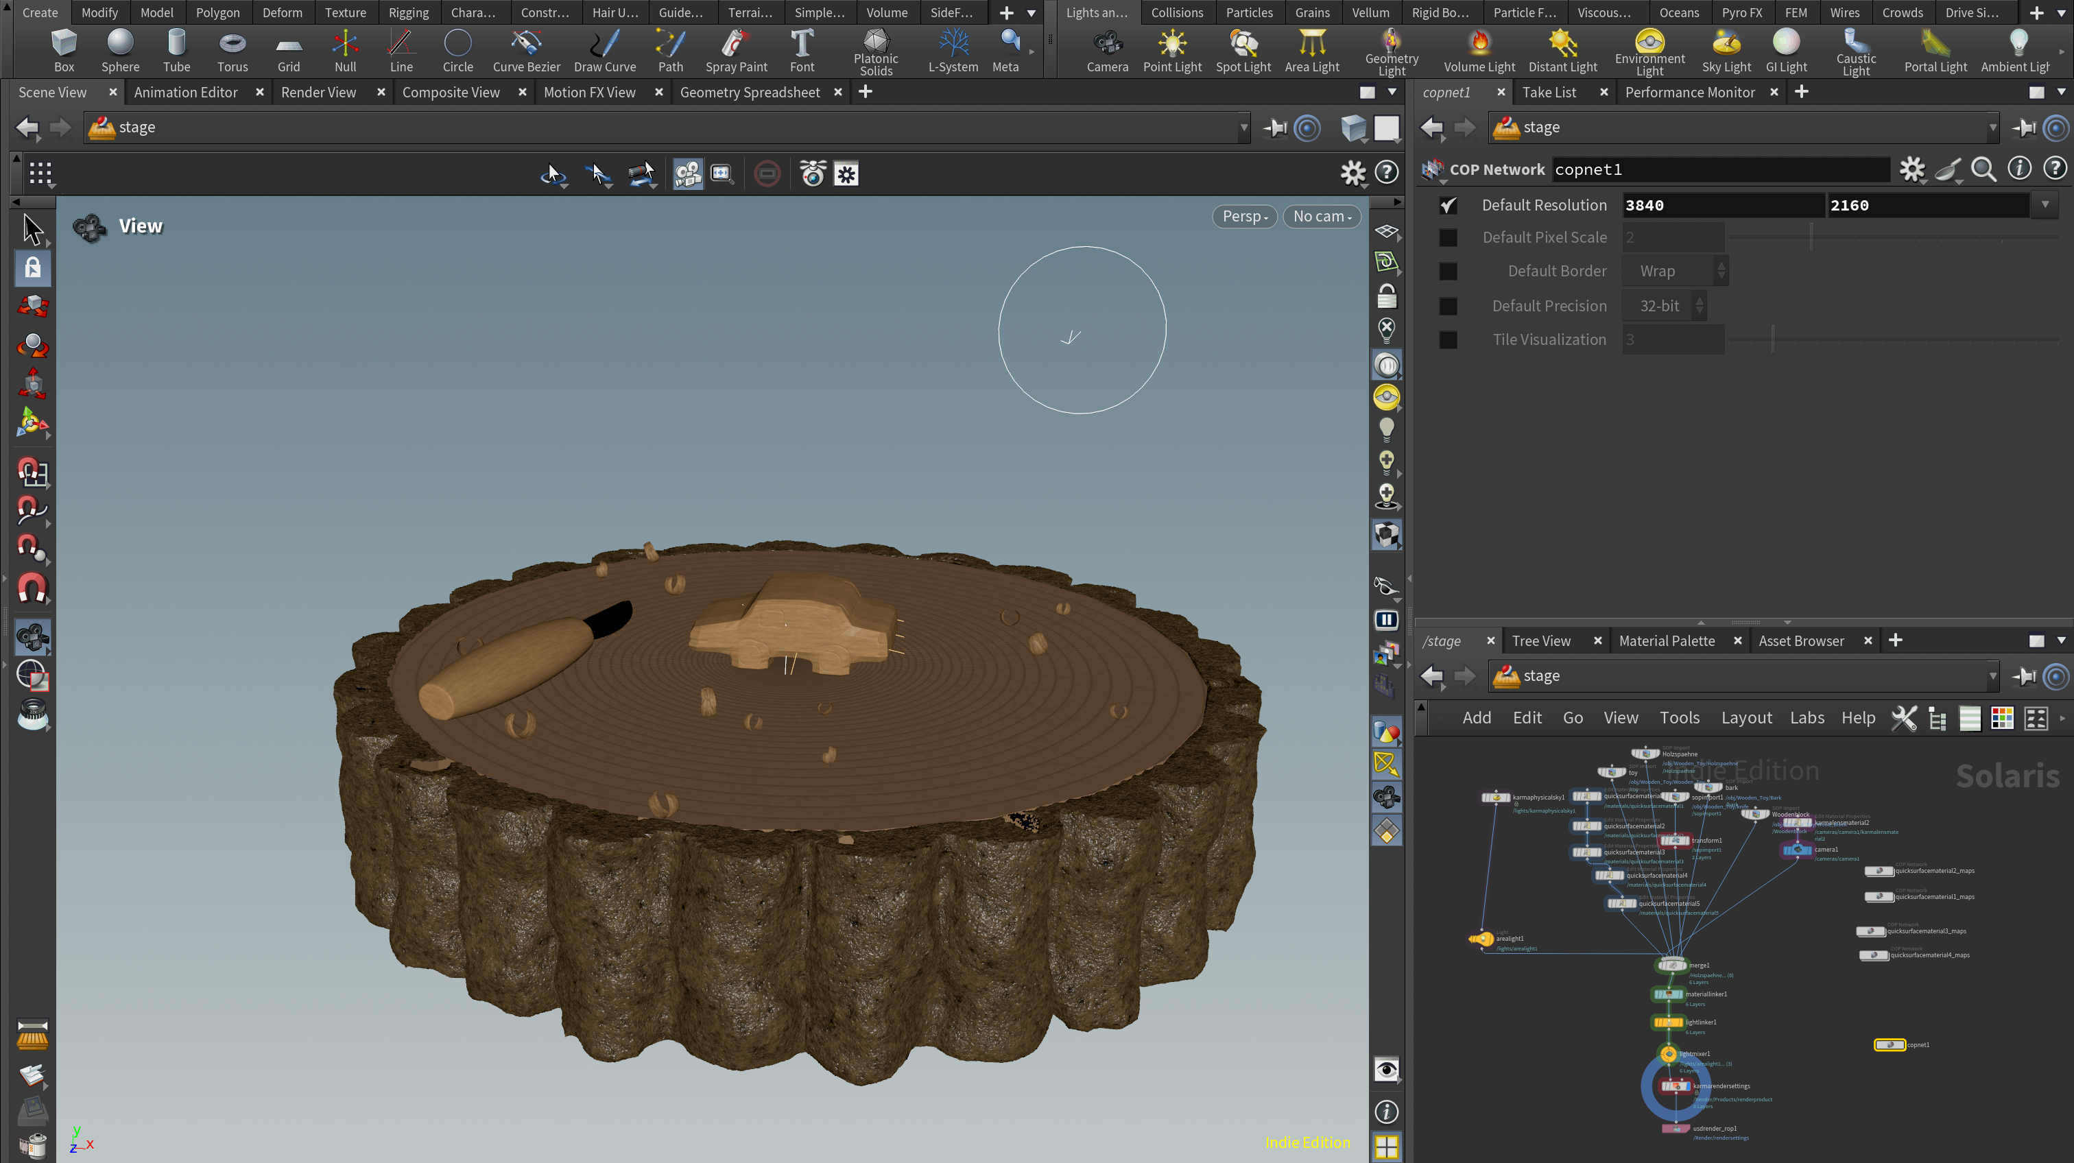Open the Default Resolution presets dropdown
The height and width of the screenshot is (1163, 2074).
pos(2045,205)
